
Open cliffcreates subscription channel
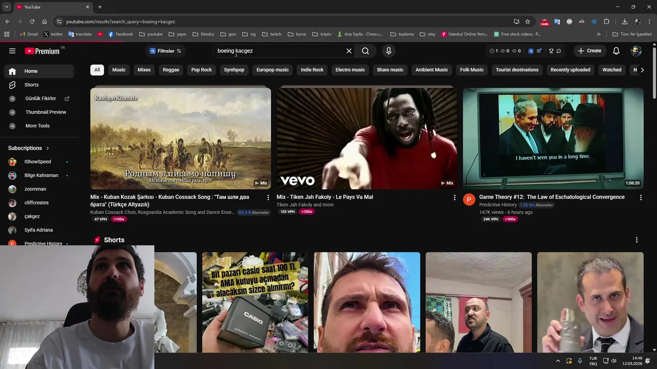tap(38, 202)
